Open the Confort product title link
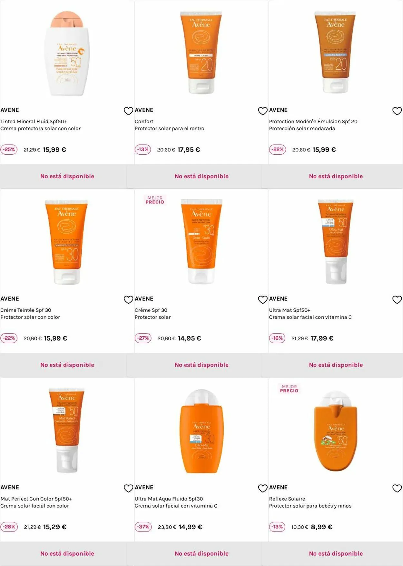The width and height of the screenshot is (403, 566). coord(144,121)
